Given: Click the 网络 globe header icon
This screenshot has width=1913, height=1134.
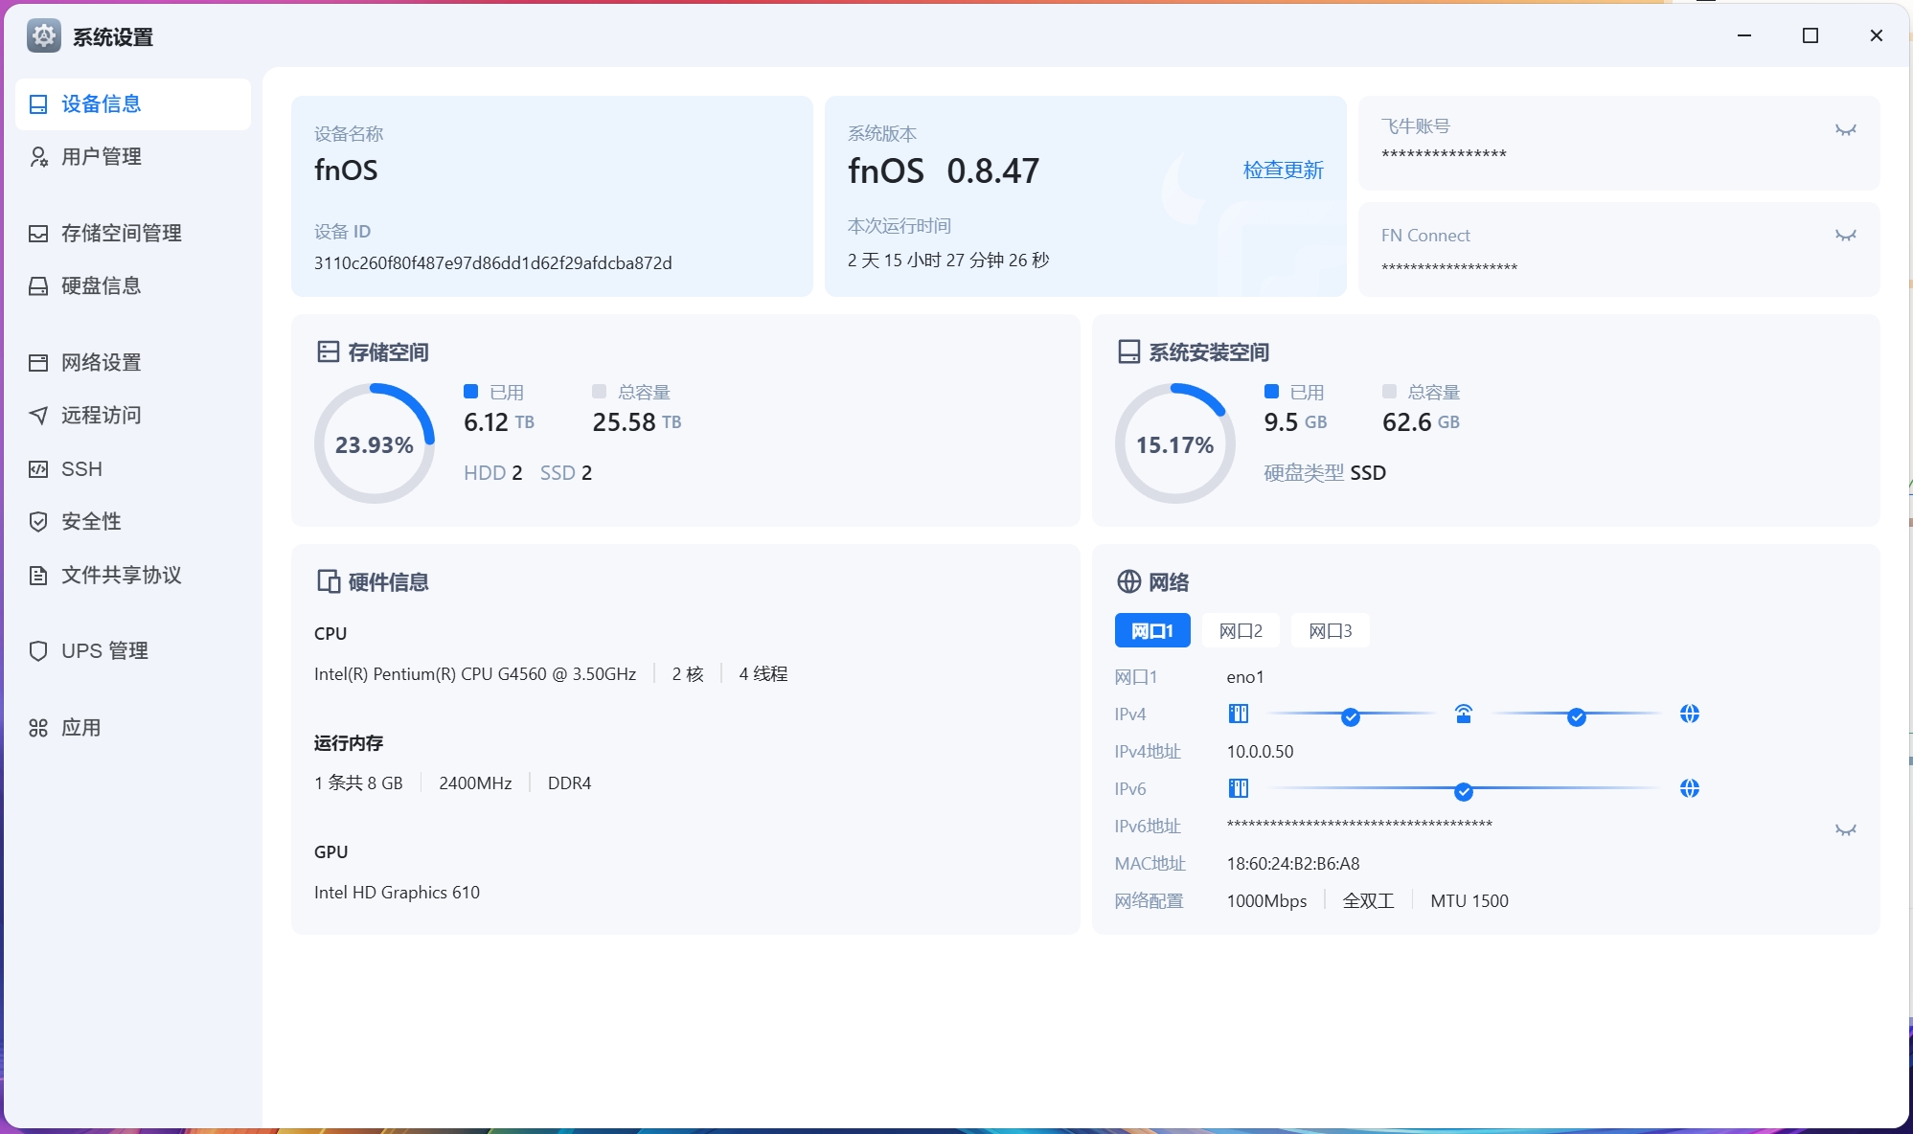Looking at the screenshot, I should (x=1128, y=582).
